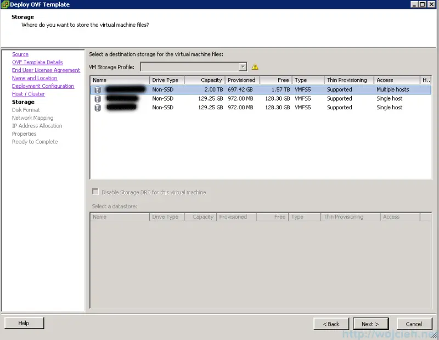The height and width of the screenshot is (340, 439).
Task: Select the datastore showing 2.00 TB capacity
Action: point(219,89)
